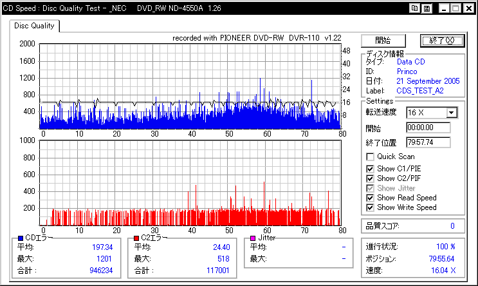Click the magenta Jitter legend swatch
The width and height of the screenshot is (478, 286).
pyautogui.click(x=253, y=238)
